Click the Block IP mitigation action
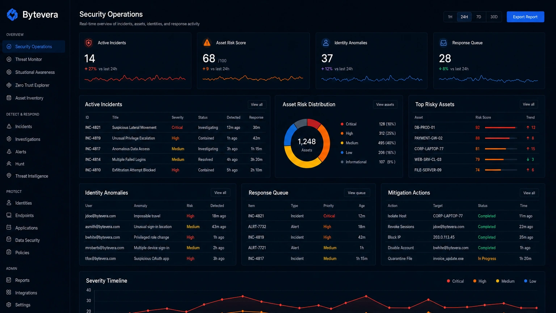556x313 pixels. [394, 237]
